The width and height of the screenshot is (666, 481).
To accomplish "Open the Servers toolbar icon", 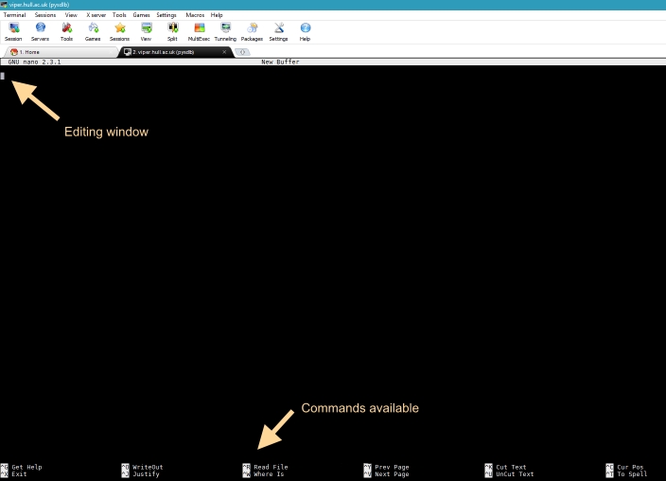I will tap(40, 31).
